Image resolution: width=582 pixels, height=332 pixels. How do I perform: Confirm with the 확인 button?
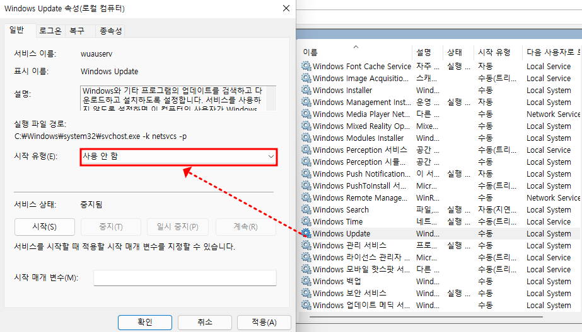tap(145, 323)
